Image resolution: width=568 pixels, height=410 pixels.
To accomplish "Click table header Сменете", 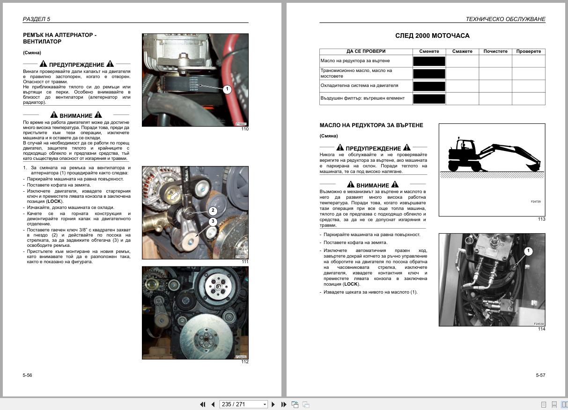I will click(x=429, y=51).
